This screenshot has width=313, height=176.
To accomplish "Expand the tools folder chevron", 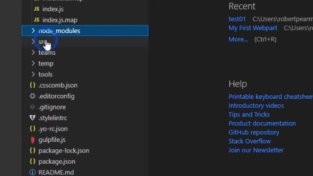I will 33,74.
